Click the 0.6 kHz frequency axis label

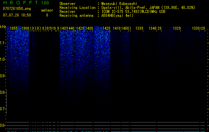(3, 125)
